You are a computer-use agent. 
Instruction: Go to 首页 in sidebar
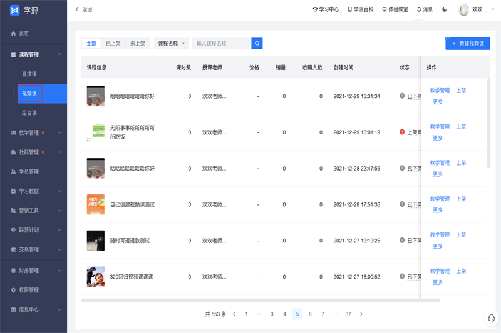[x=24, y=34]
